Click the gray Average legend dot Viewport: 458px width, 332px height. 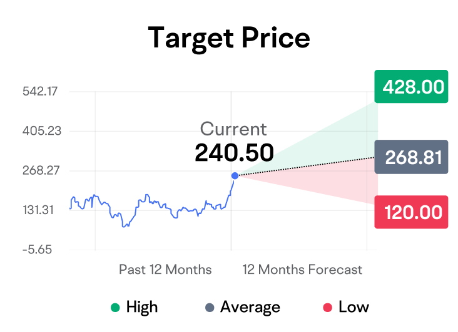click(210, 307)
